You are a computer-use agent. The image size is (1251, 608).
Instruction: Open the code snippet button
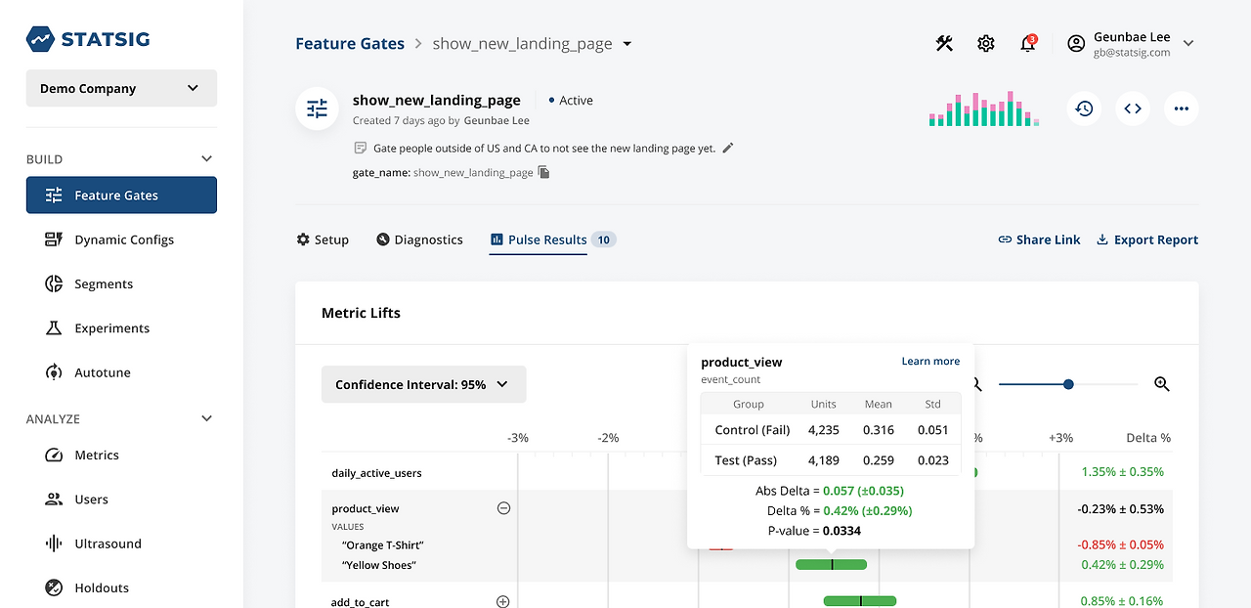(1133, 109)
